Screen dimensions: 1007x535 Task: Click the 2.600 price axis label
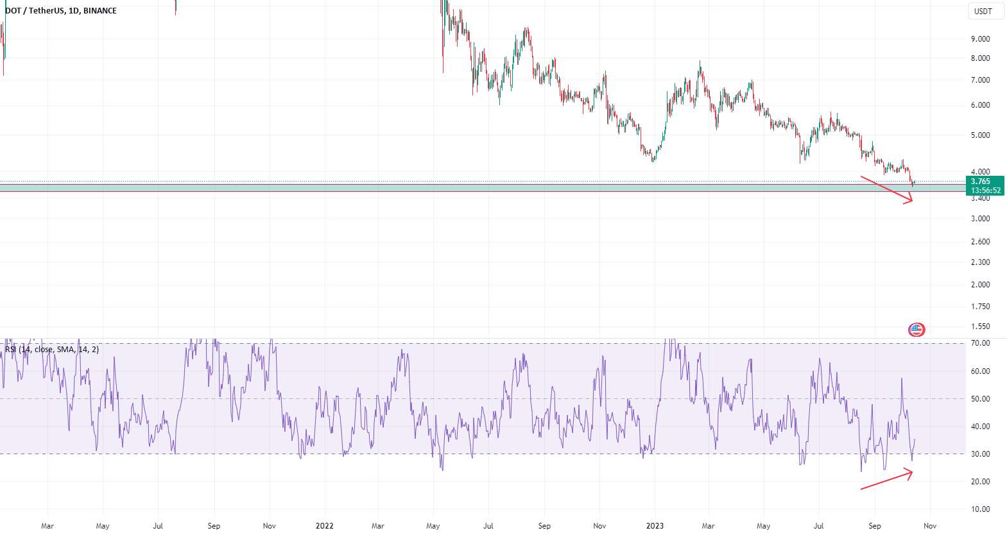point(980,242)
